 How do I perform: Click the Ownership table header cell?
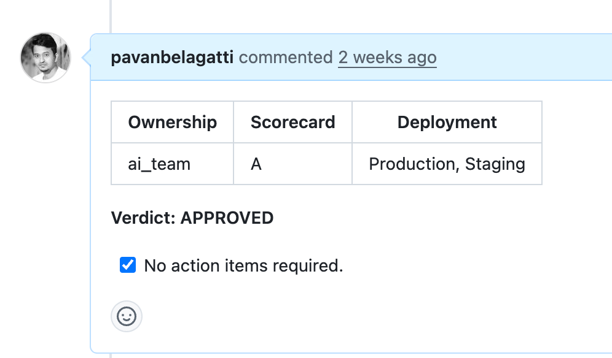coord(173,122)
